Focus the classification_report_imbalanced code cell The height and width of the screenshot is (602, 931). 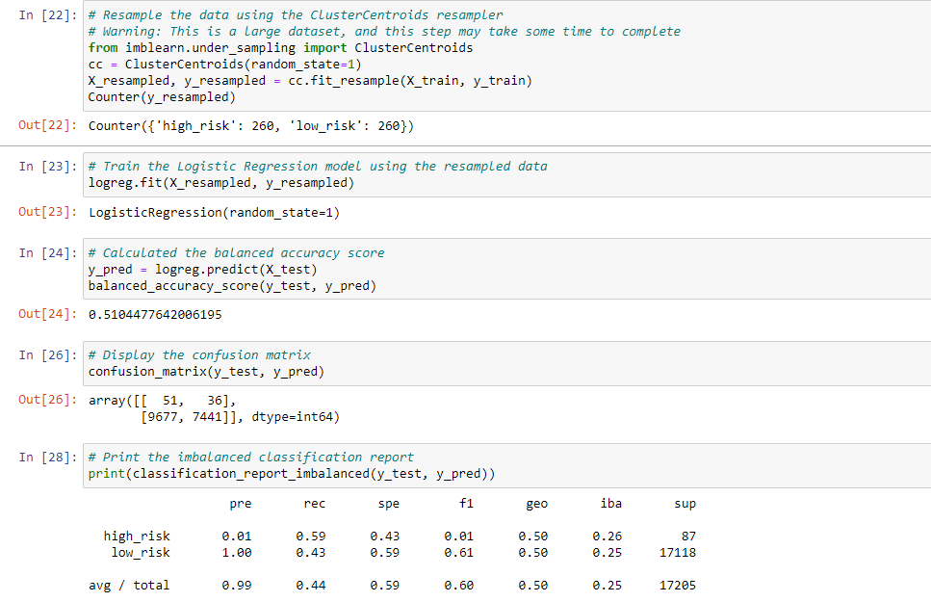[507, 465]
